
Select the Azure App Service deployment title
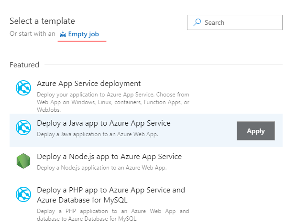[88, 84]
